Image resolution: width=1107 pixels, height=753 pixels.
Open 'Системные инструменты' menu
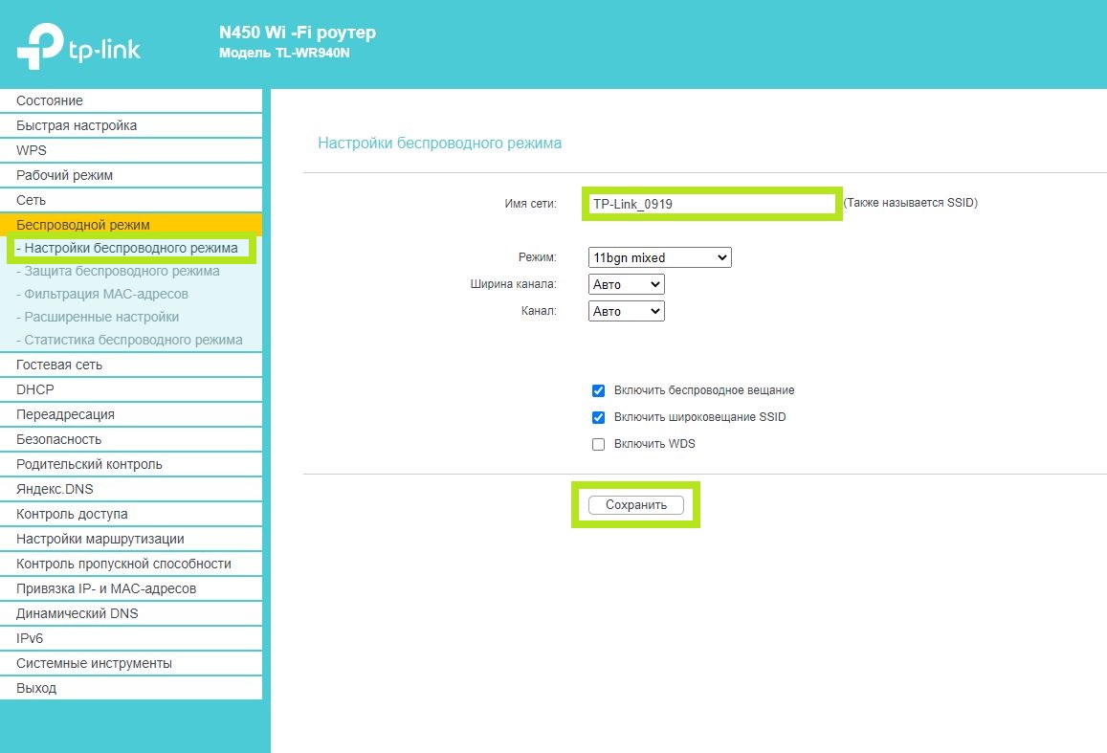point(94,663)
